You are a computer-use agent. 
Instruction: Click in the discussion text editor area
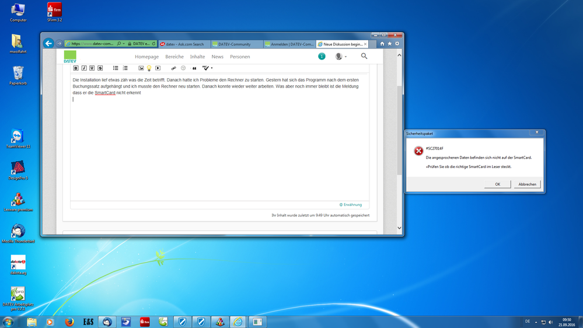coord(219,146)
